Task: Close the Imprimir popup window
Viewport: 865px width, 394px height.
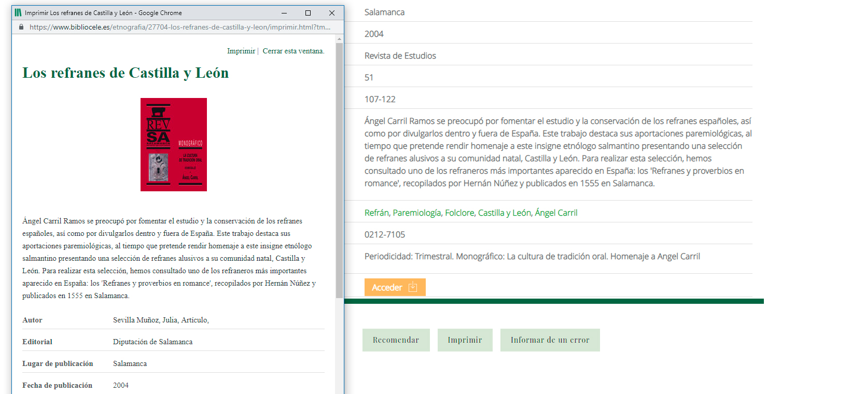Action: click(x=332, y=13)
